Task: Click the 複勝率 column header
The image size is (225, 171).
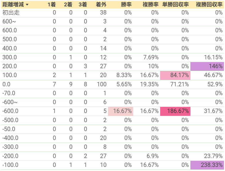Action: tap(151, 5)
